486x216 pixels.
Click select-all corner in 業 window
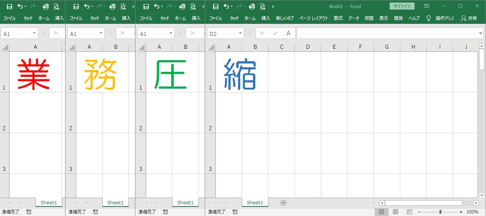[x=4, y=47]
